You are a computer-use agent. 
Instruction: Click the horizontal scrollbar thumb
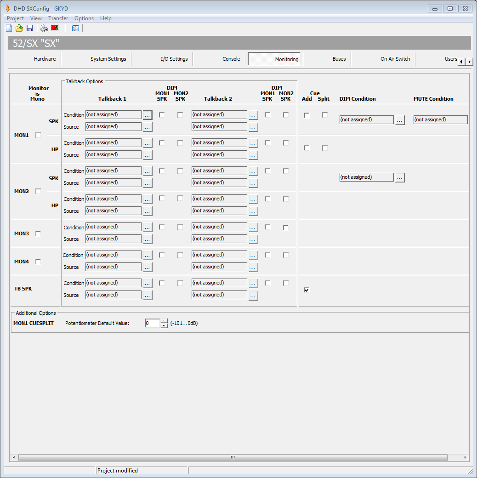click(x=233, y=457)
